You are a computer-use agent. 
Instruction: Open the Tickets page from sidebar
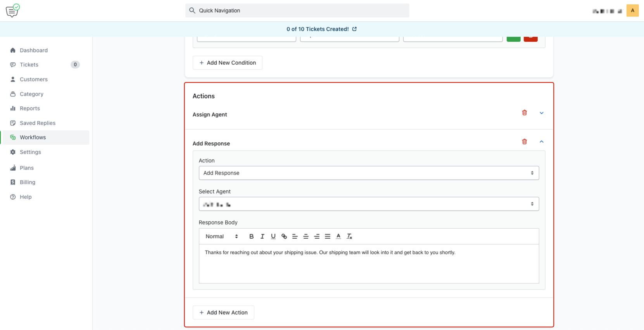click(x=29, y=65)
